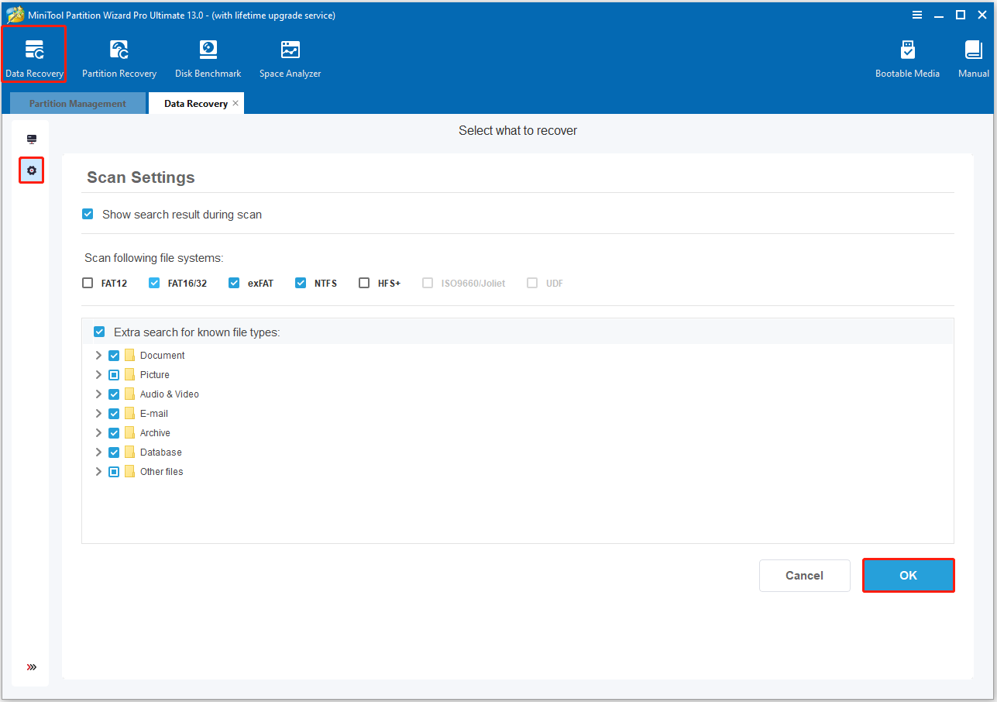Expand the Document file types category

point(98,355)
